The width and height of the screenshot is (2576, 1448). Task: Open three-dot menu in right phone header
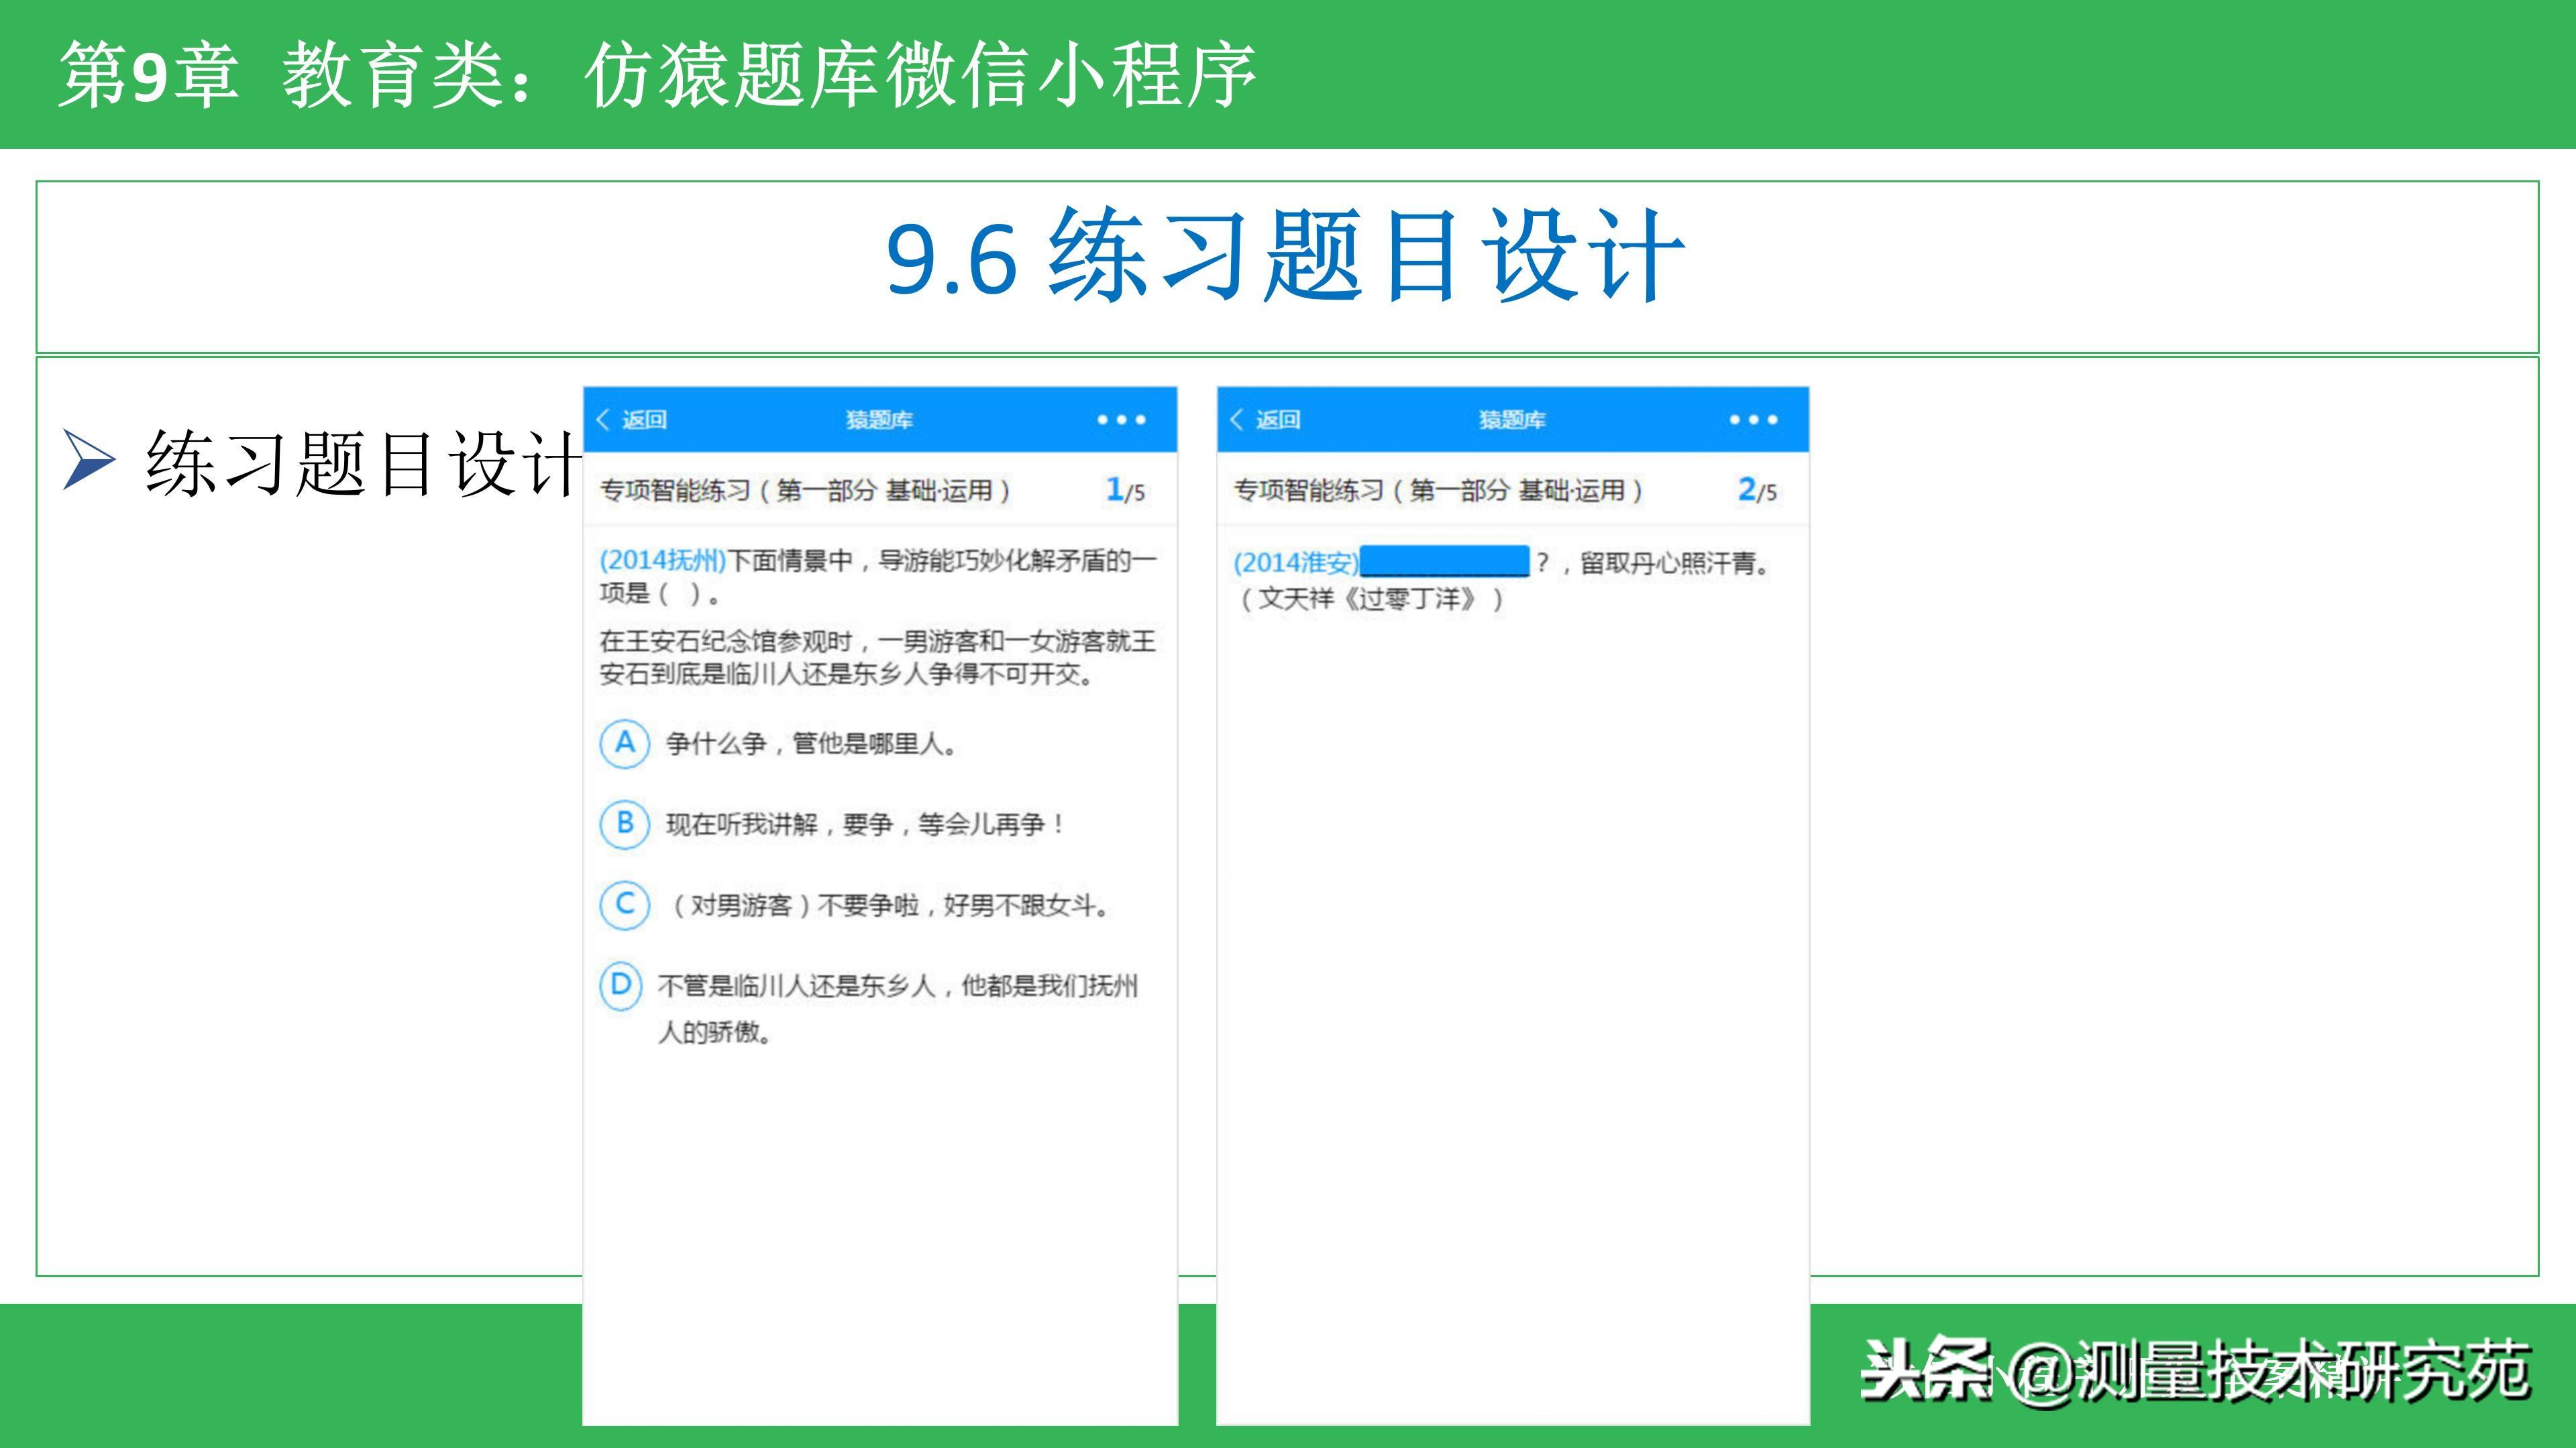1753,420
